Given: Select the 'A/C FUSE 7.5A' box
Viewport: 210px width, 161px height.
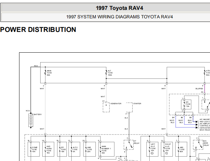Looking at the screenshot, I should [186, 104].
